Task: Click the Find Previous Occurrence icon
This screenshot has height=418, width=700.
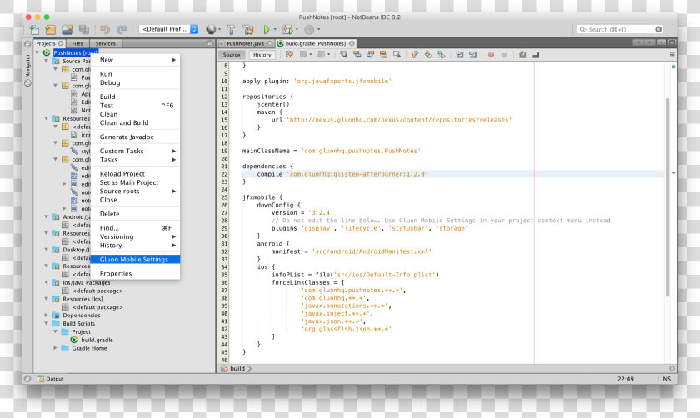Action: pyautogui.click(x=357, y=54)
